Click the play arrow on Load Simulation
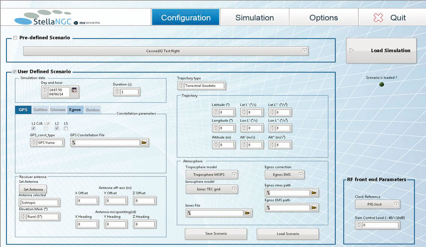The image size is (426, 247). (x=352, y=50)
